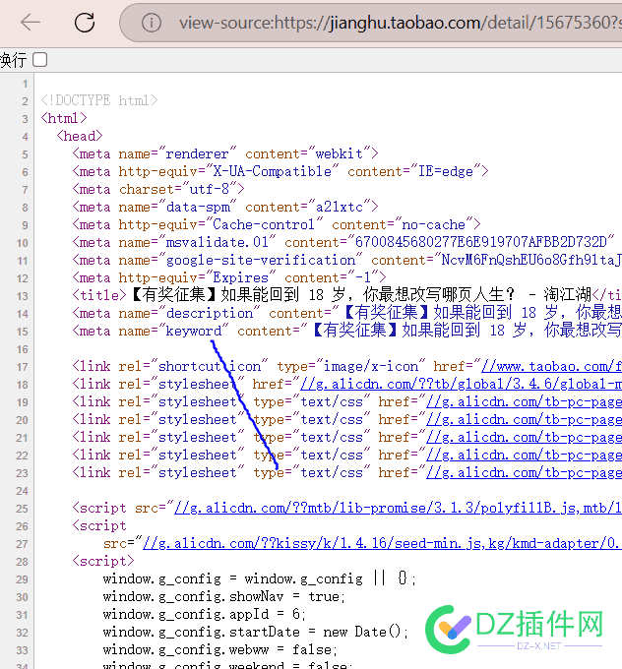
Task: Click the Expires meta line
Action: (229, 277)
